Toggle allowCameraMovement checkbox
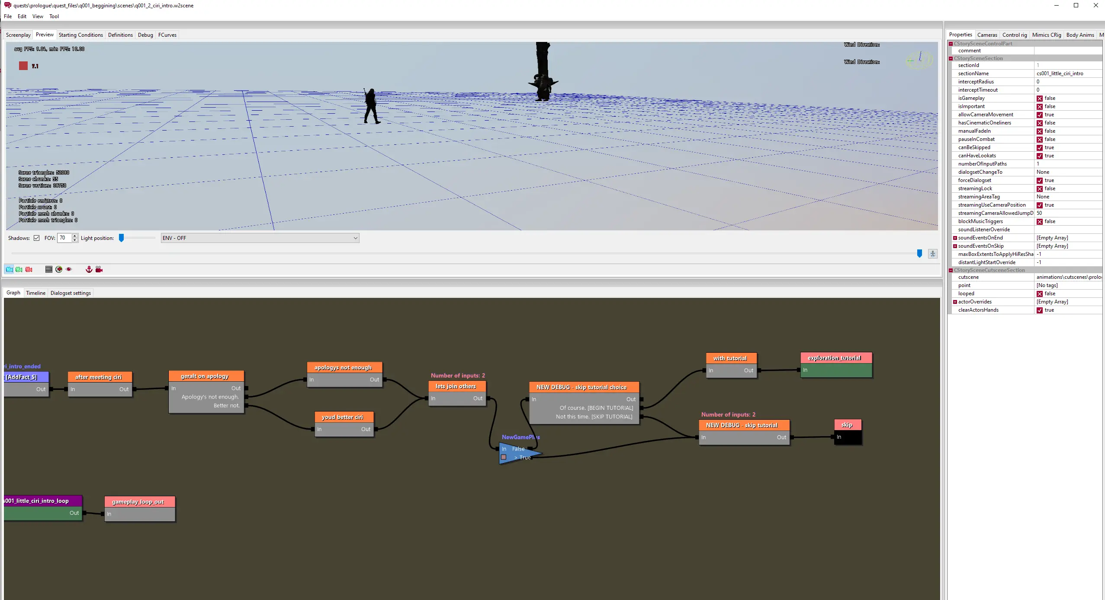This screenshot has width=1105, height=600. 1040,115
